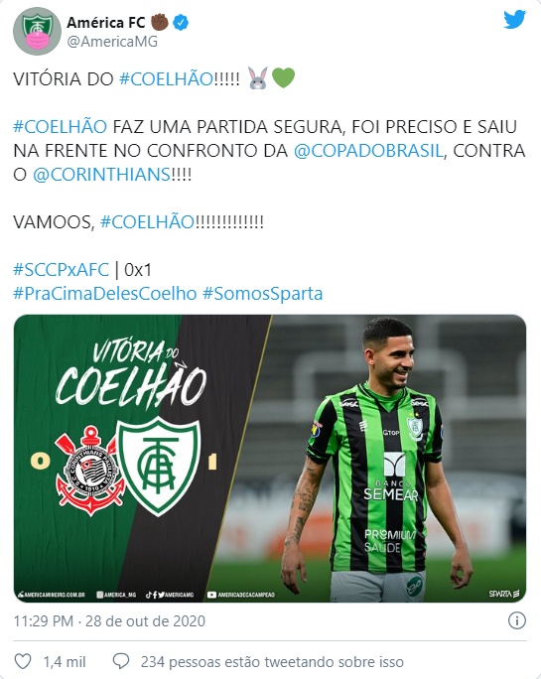Click the rabbit emoji in the tweet

(258, 78)
